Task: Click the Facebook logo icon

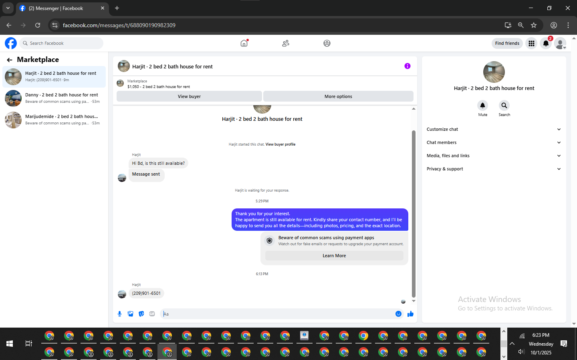Action: pyautogui.click(x=11, y=43)
